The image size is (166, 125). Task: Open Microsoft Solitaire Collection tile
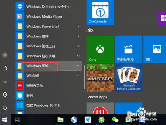[128, 78]
